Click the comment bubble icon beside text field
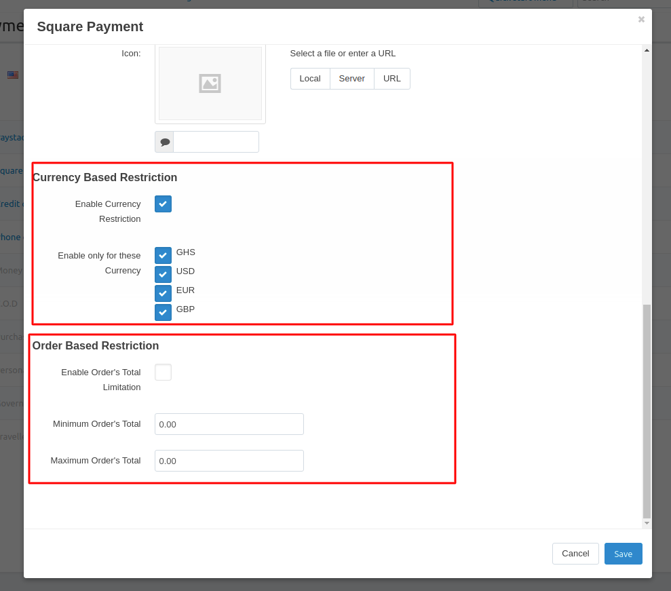 [x=165, y=142]
